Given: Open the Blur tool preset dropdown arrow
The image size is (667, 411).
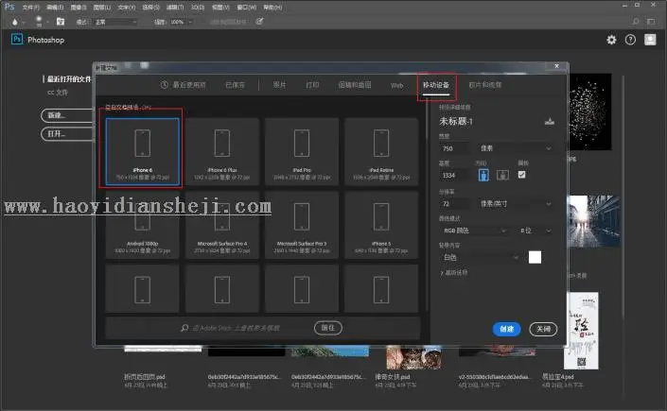Looking at the screenshot, I should click(24, 22).
